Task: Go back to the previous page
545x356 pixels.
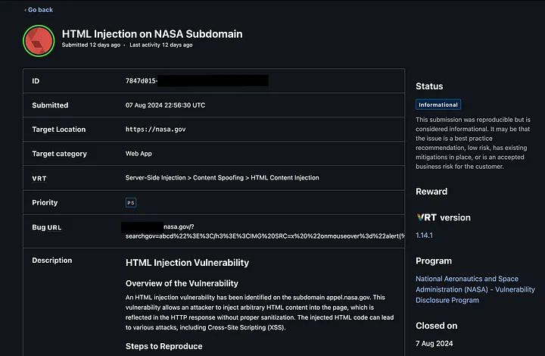Action: pyautogui.click(x=39, y=10)
